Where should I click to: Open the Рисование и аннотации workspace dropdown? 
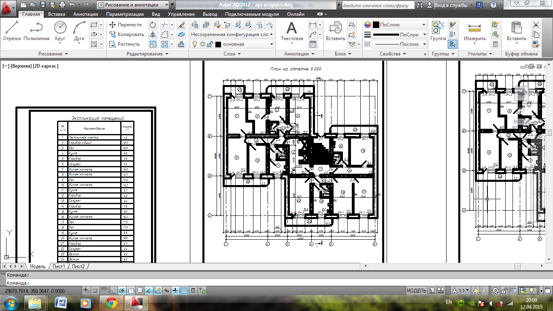134,5
